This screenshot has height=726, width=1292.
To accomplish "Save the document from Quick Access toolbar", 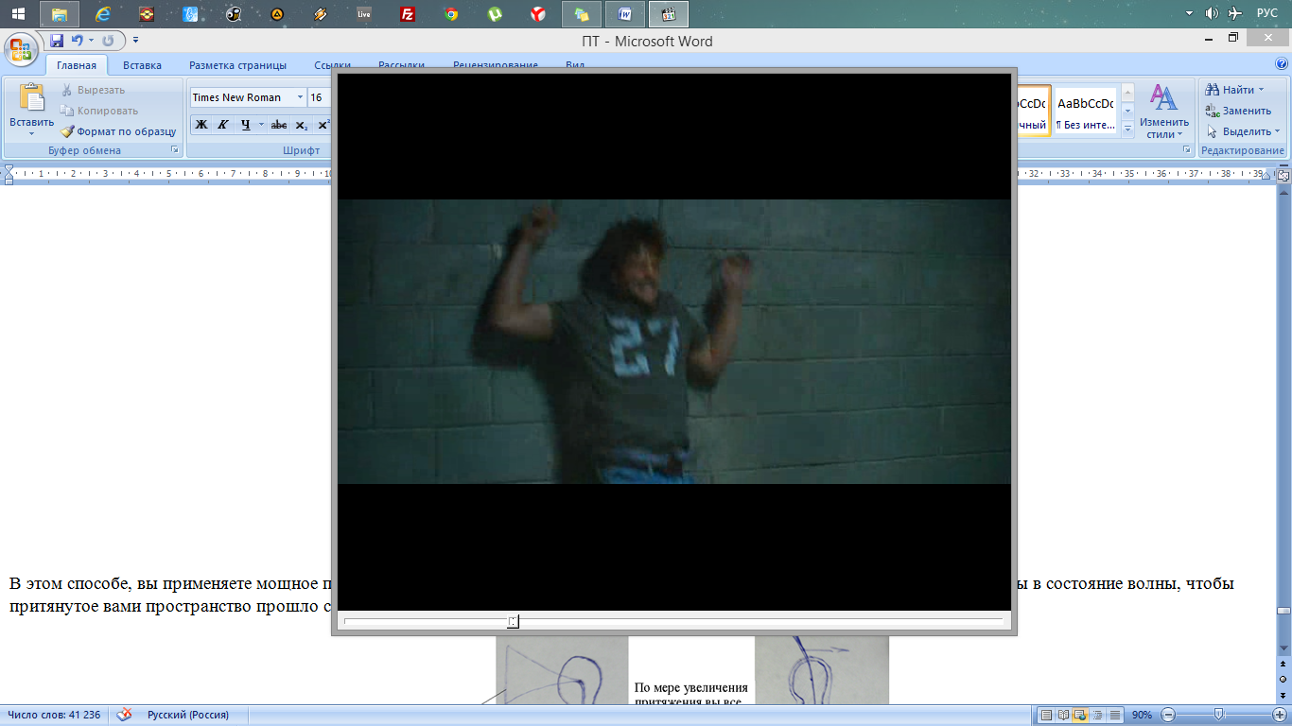I will (x=57, y=41).
